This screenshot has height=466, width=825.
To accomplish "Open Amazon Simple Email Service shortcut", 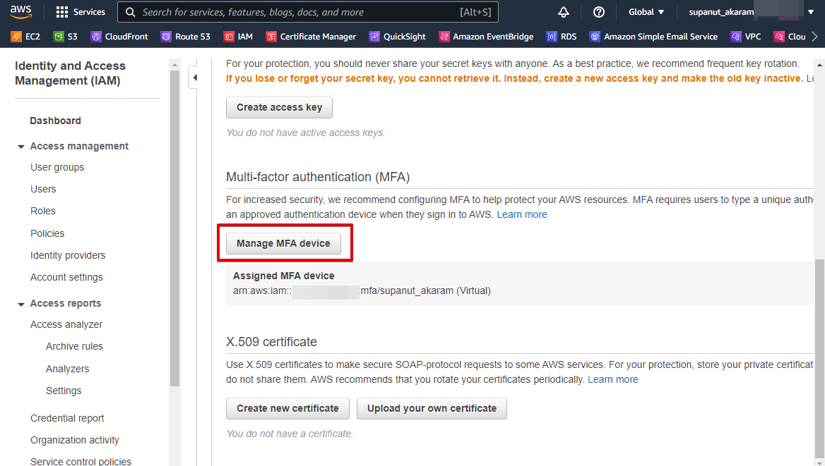I will (653, 36).
